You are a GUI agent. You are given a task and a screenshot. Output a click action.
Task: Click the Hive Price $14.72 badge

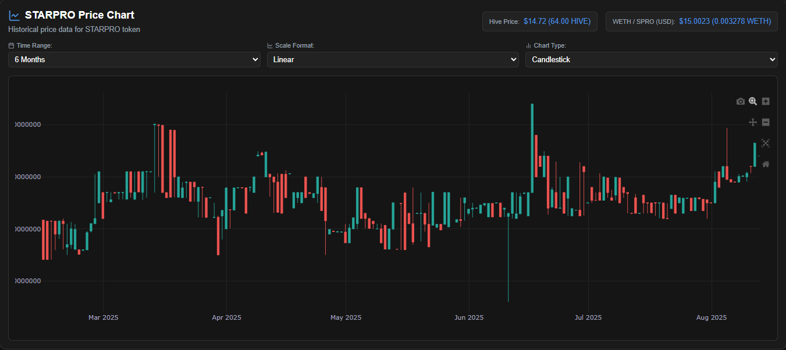(540, 22)
